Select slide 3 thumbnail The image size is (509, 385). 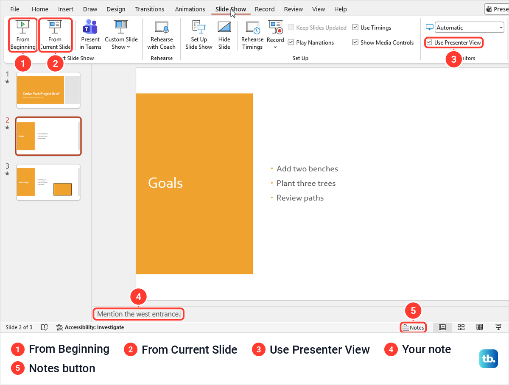[x=48, y=182]
